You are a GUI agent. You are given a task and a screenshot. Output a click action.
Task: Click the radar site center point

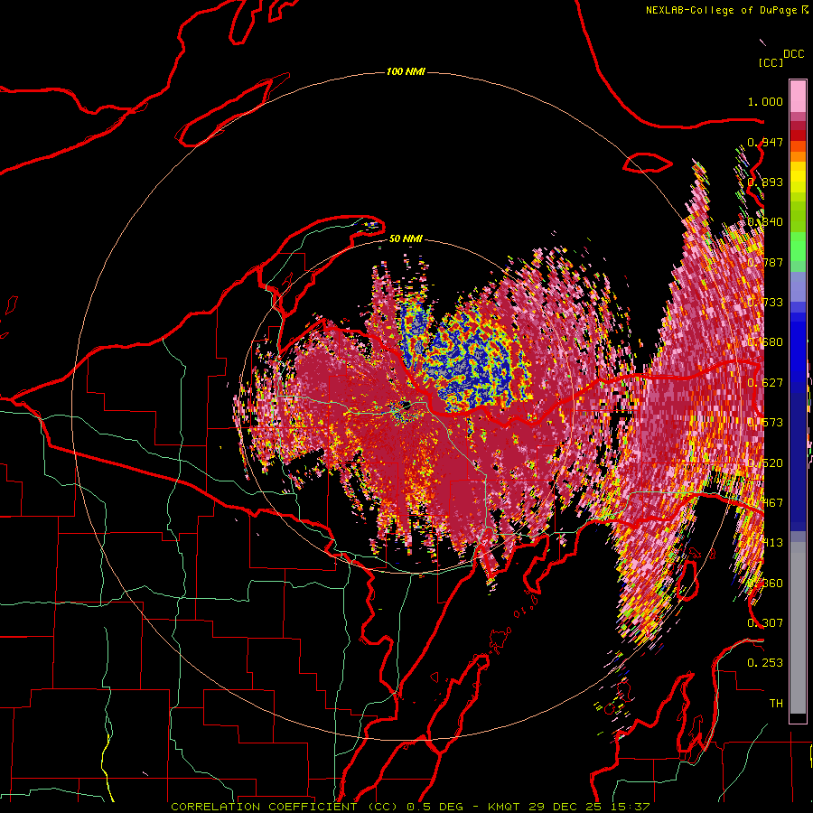coord(406,406)
